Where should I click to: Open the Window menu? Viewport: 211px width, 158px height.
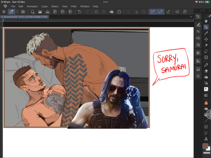coord(85,6)
